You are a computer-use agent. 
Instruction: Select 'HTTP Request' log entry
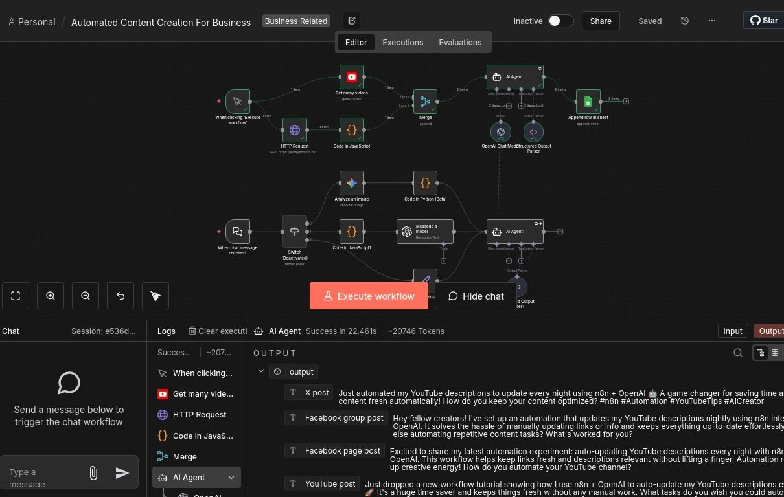(x=195, y=414)
